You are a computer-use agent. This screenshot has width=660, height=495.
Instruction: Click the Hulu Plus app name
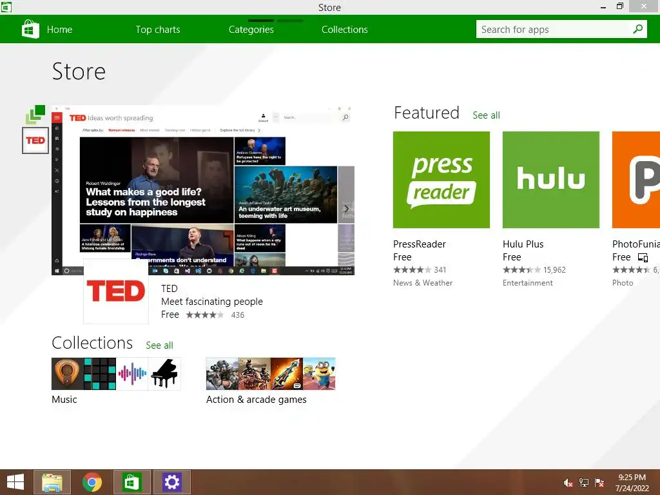pyautogui.click(x=523, y=244)
